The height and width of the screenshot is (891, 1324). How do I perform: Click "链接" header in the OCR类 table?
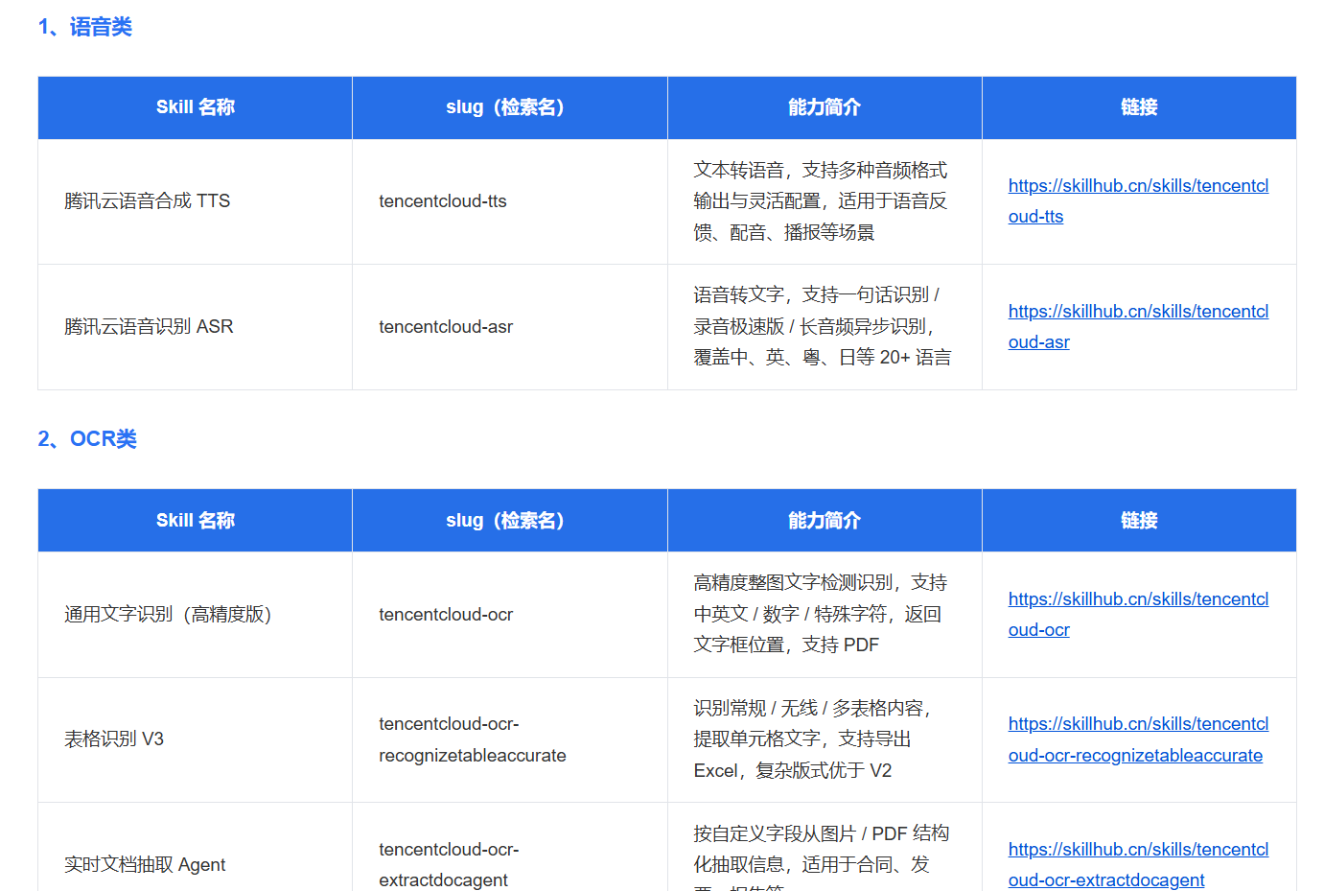[x=1139, y=521]
